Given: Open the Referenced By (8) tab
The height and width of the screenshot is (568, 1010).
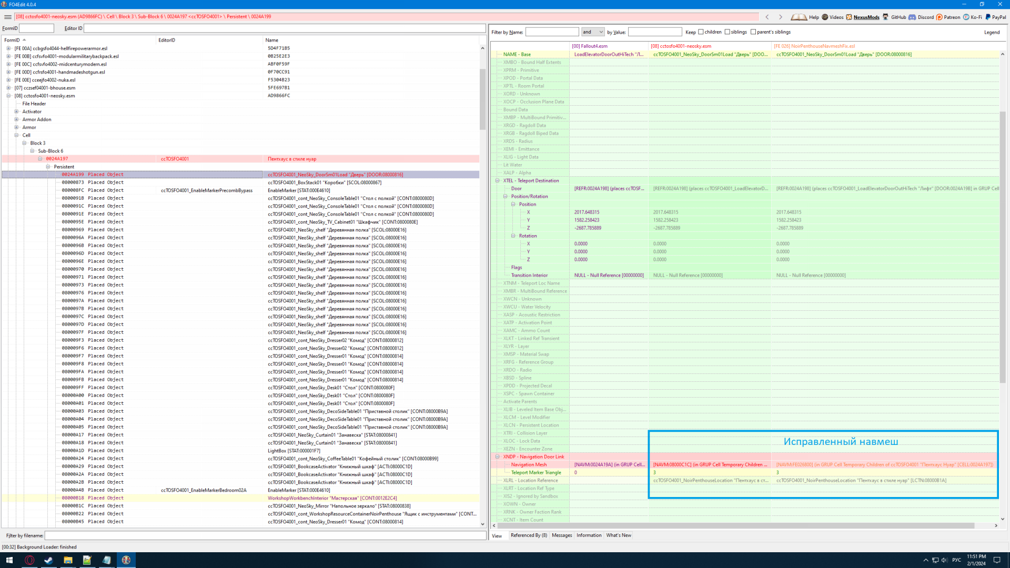Looking at the screenshot, I should (x=528, y=535).
